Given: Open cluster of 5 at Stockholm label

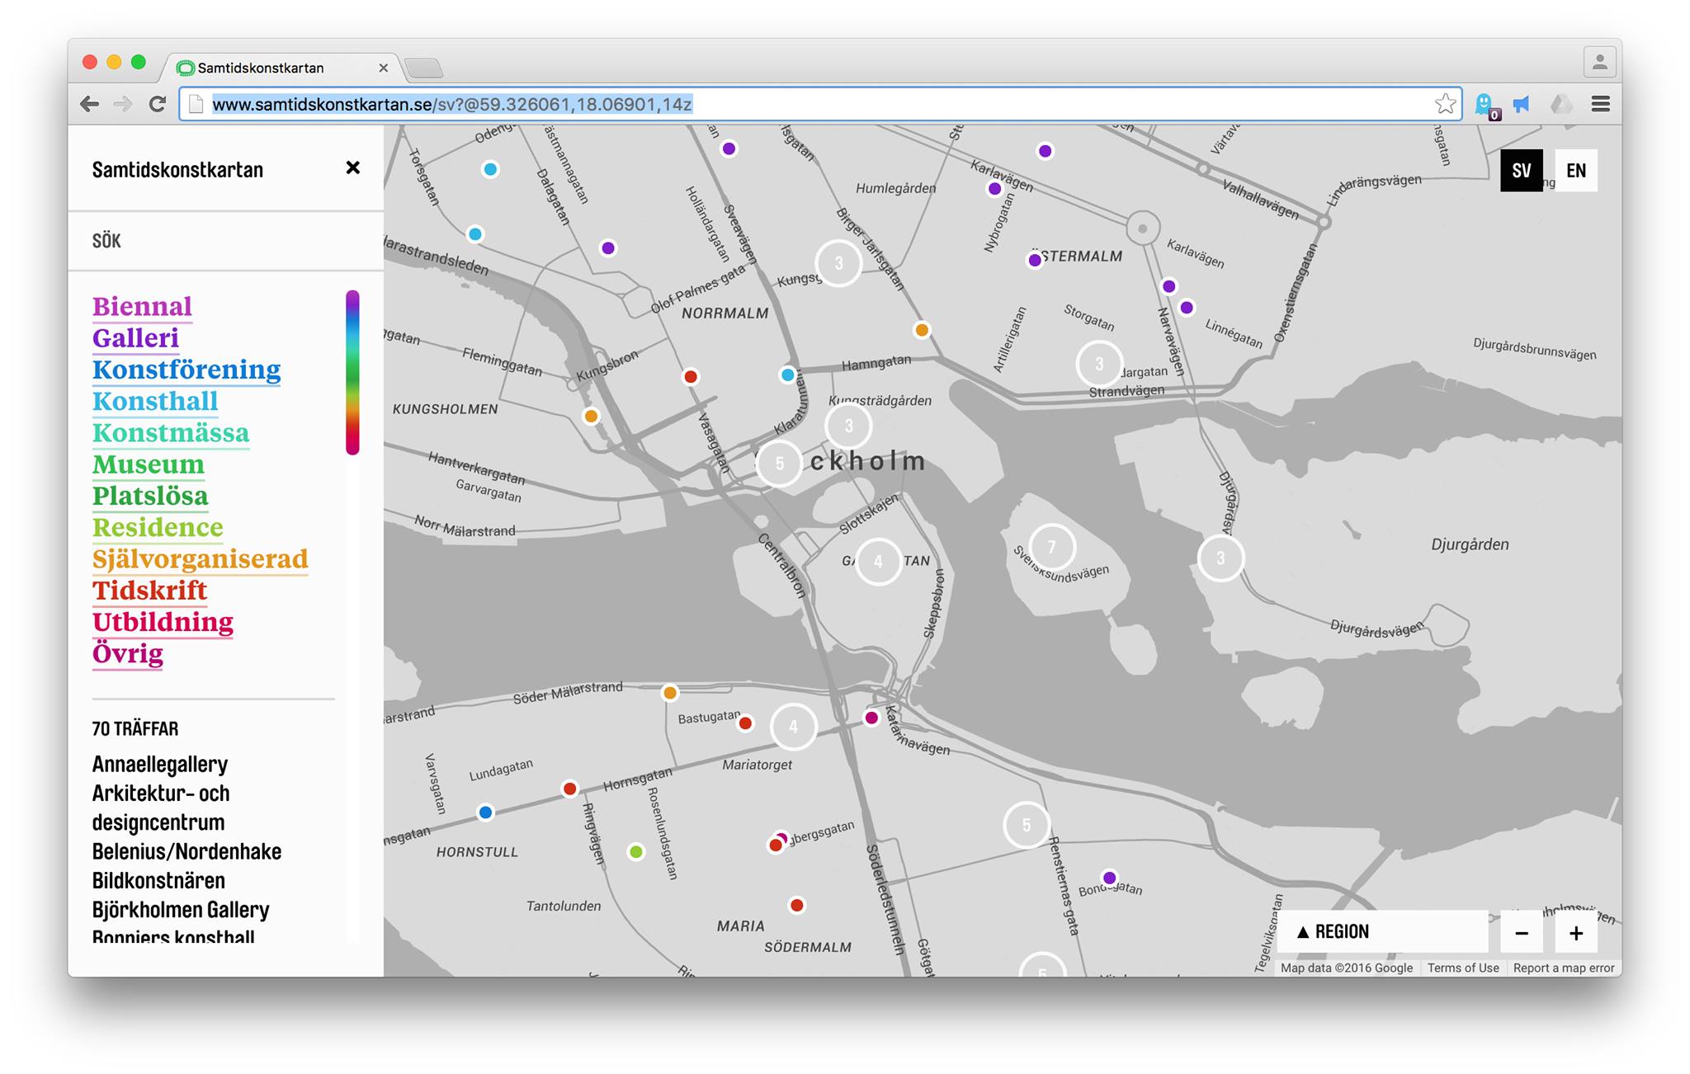Looking at the screenshot, I should 779,464.
